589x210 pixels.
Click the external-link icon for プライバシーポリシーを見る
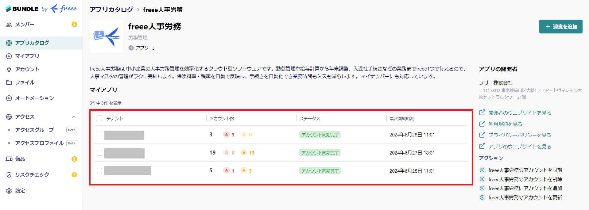pos(482,135)
